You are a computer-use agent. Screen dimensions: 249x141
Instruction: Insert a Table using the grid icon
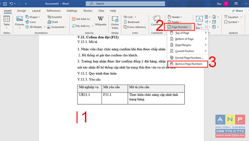[7, 19]
